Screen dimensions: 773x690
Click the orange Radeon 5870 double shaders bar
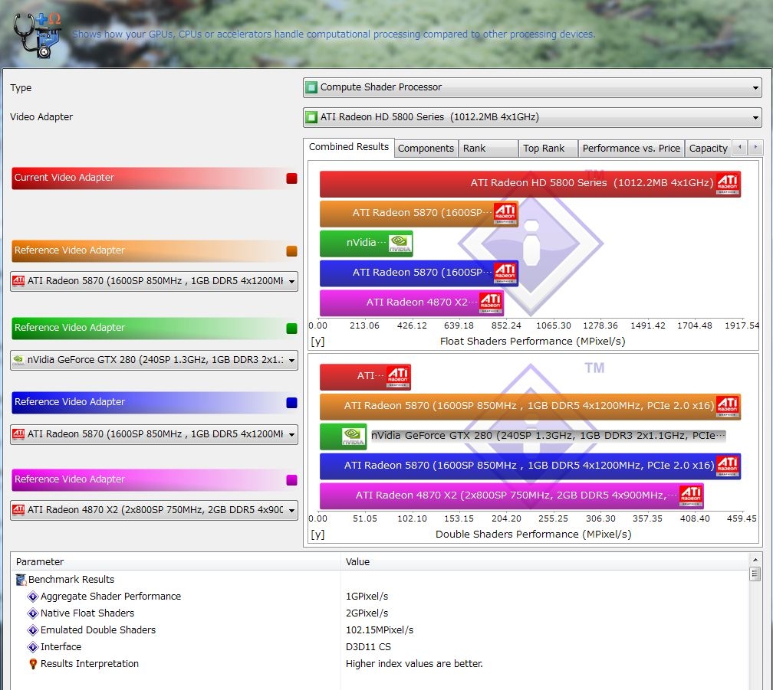[530, 407]
